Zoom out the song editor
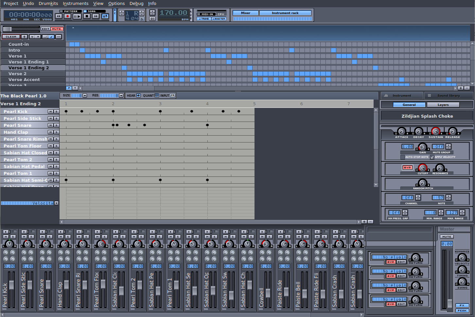 [467, 88]
